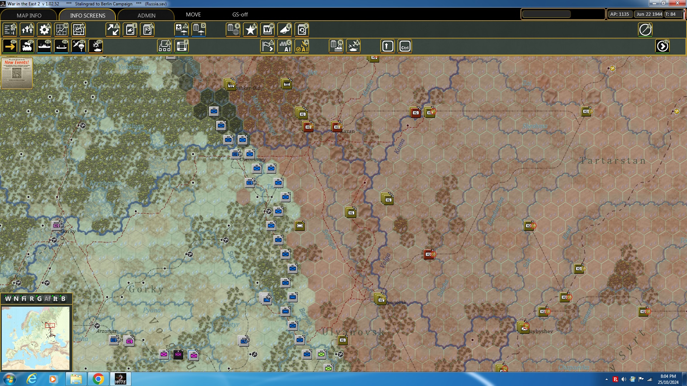Click the Save game document icon

[x=302, y=30]
